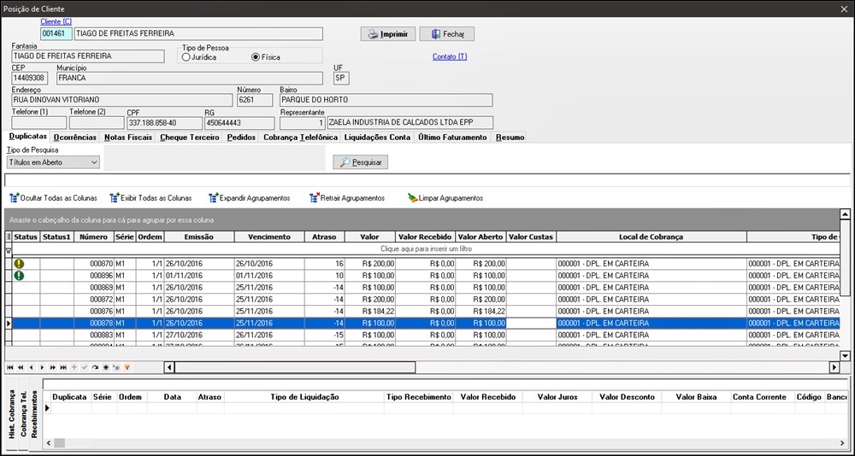Go to previous record in grid navigator

click(x=31, y=367)
